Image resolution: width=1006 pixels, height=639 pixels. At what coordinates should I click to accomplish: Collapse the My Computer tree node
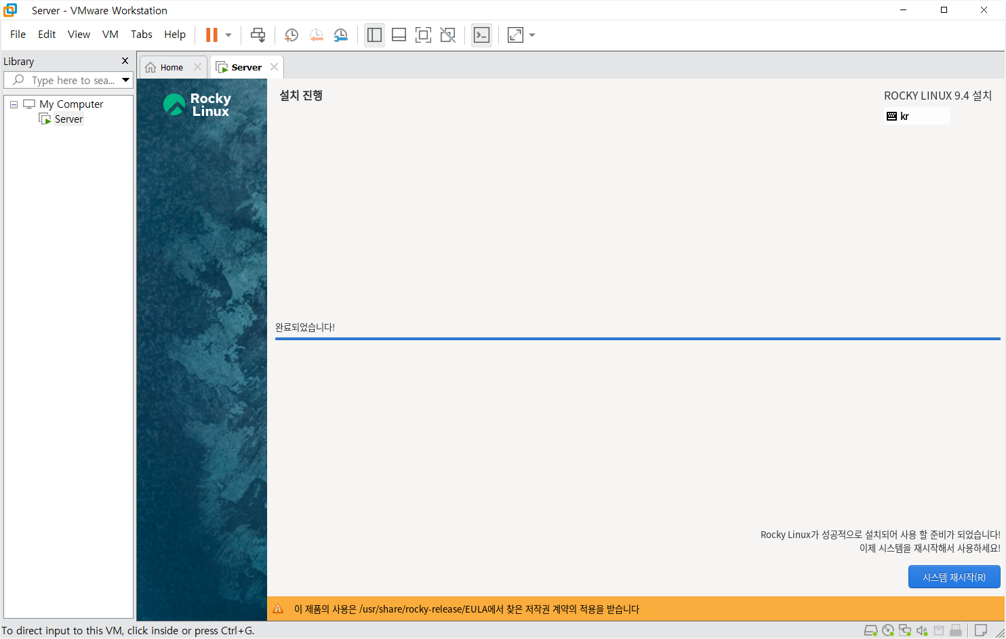click(14, 104)
